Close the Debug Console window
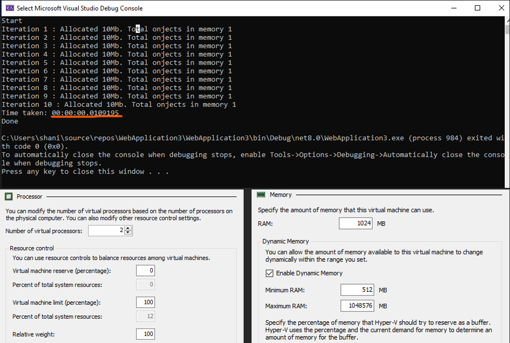 [x=501, y=8]
